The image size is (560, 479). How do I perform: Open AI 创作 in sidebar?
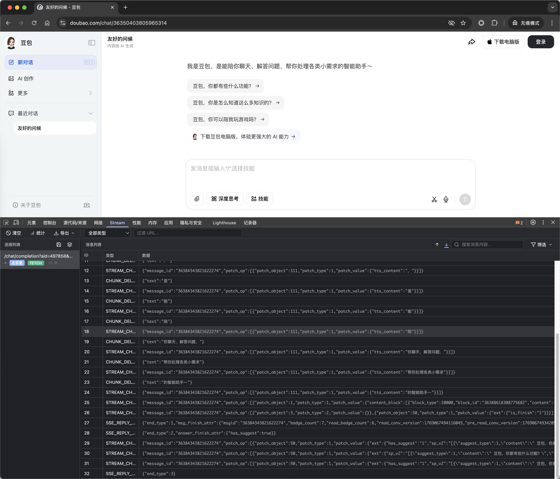[x=50, y=79]
